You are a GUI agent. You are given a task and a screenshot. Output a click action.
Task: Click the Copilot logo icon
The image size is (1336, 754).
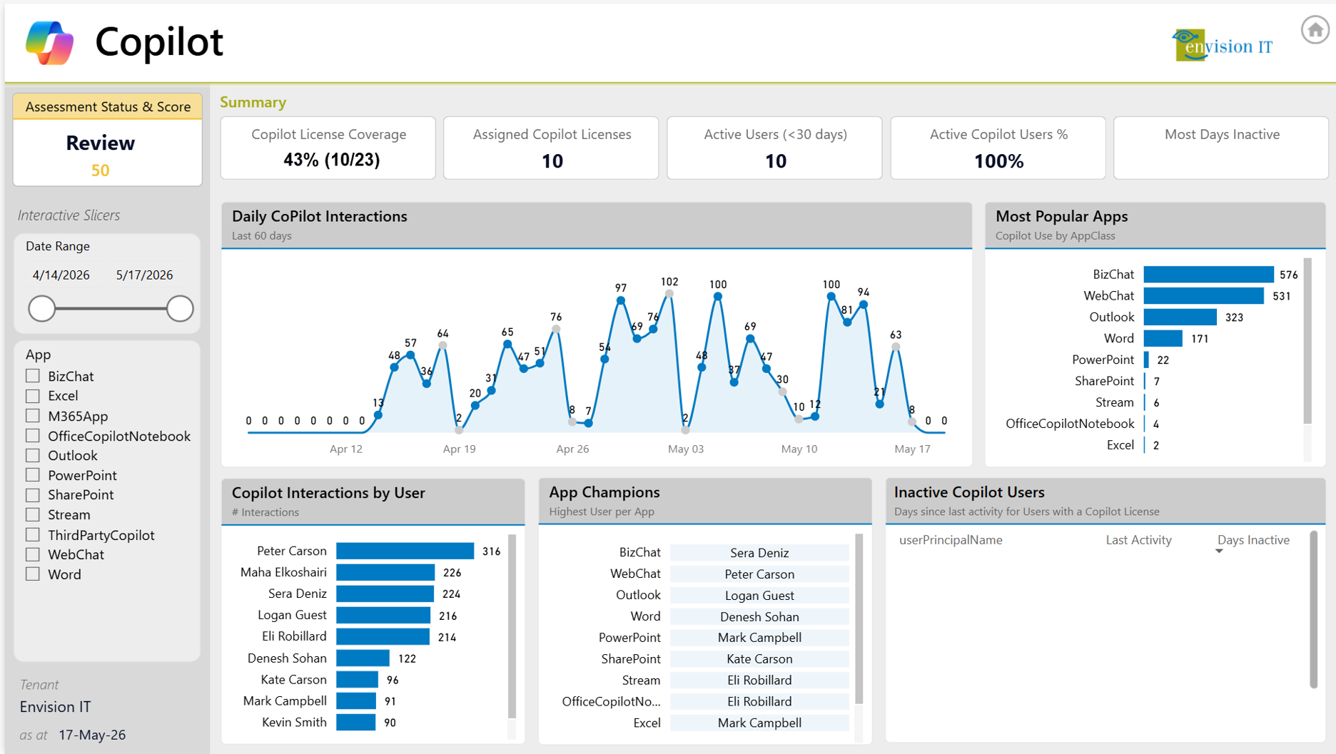point(49,43)
